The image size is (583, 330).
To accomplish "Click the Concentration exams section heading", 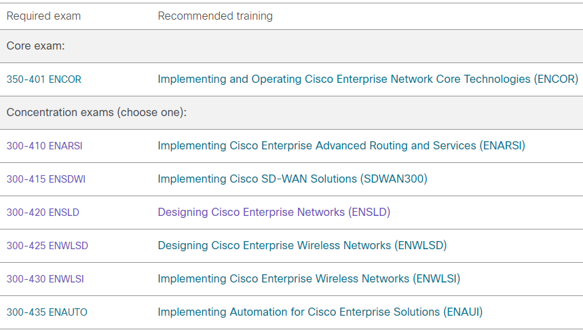I will (96, 113).
